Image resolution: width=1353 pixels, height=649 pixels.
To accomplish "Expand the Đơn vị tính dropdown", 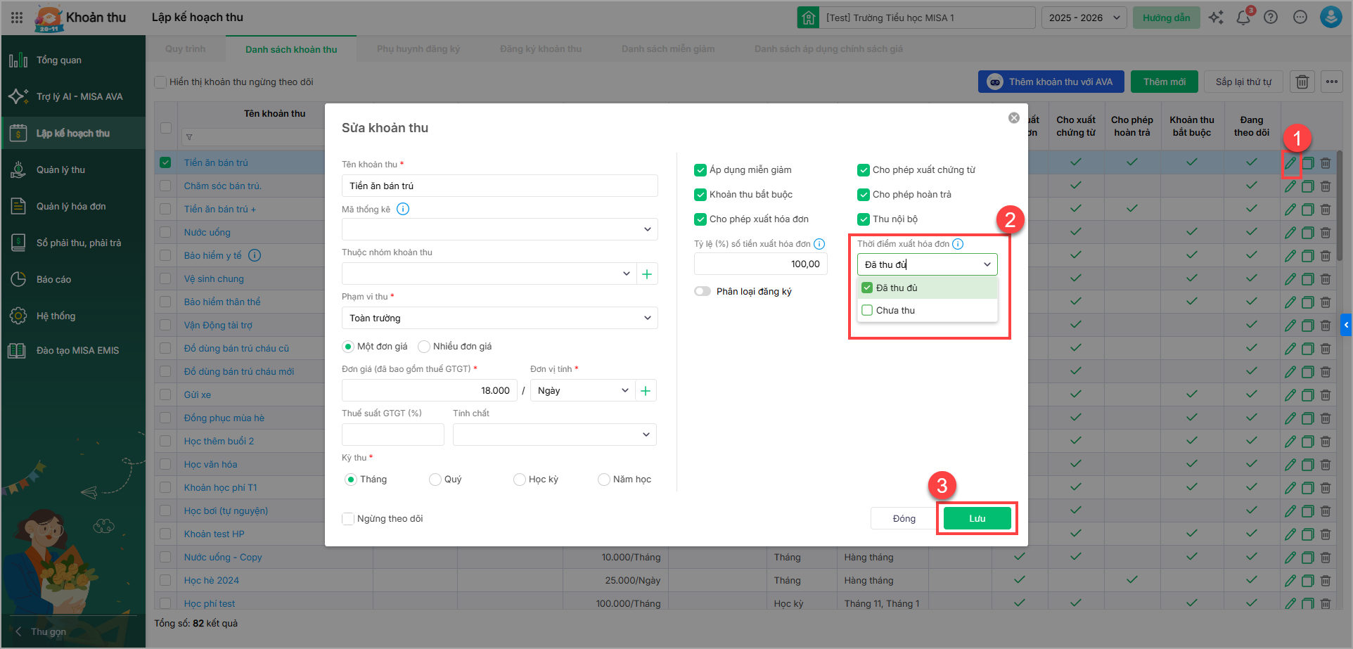I will [582, 390].
